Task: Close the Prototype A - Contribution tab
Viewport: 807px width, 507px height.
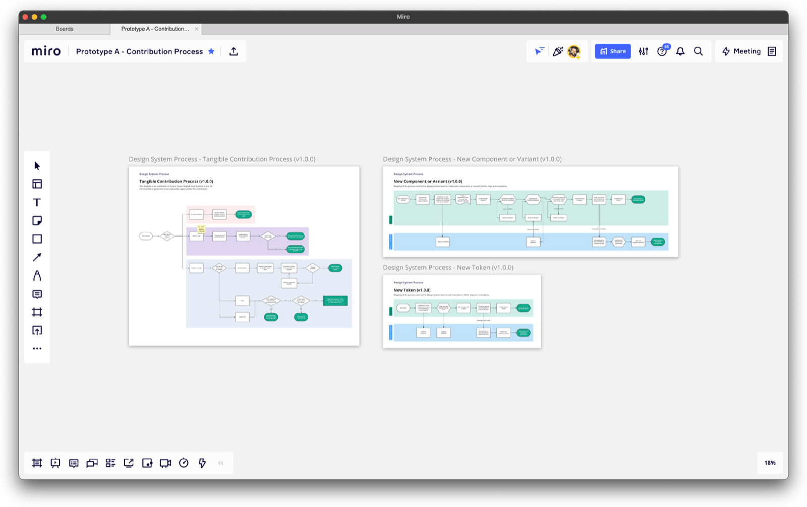Action: point(196,29)
